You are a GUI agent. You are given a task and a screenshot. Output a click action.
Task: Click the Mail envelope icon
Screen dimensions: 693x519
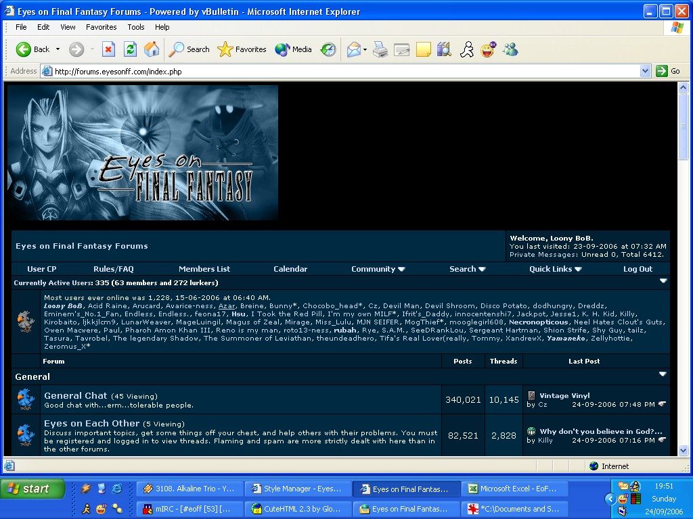pyautogui.click(x=353, y=49)
